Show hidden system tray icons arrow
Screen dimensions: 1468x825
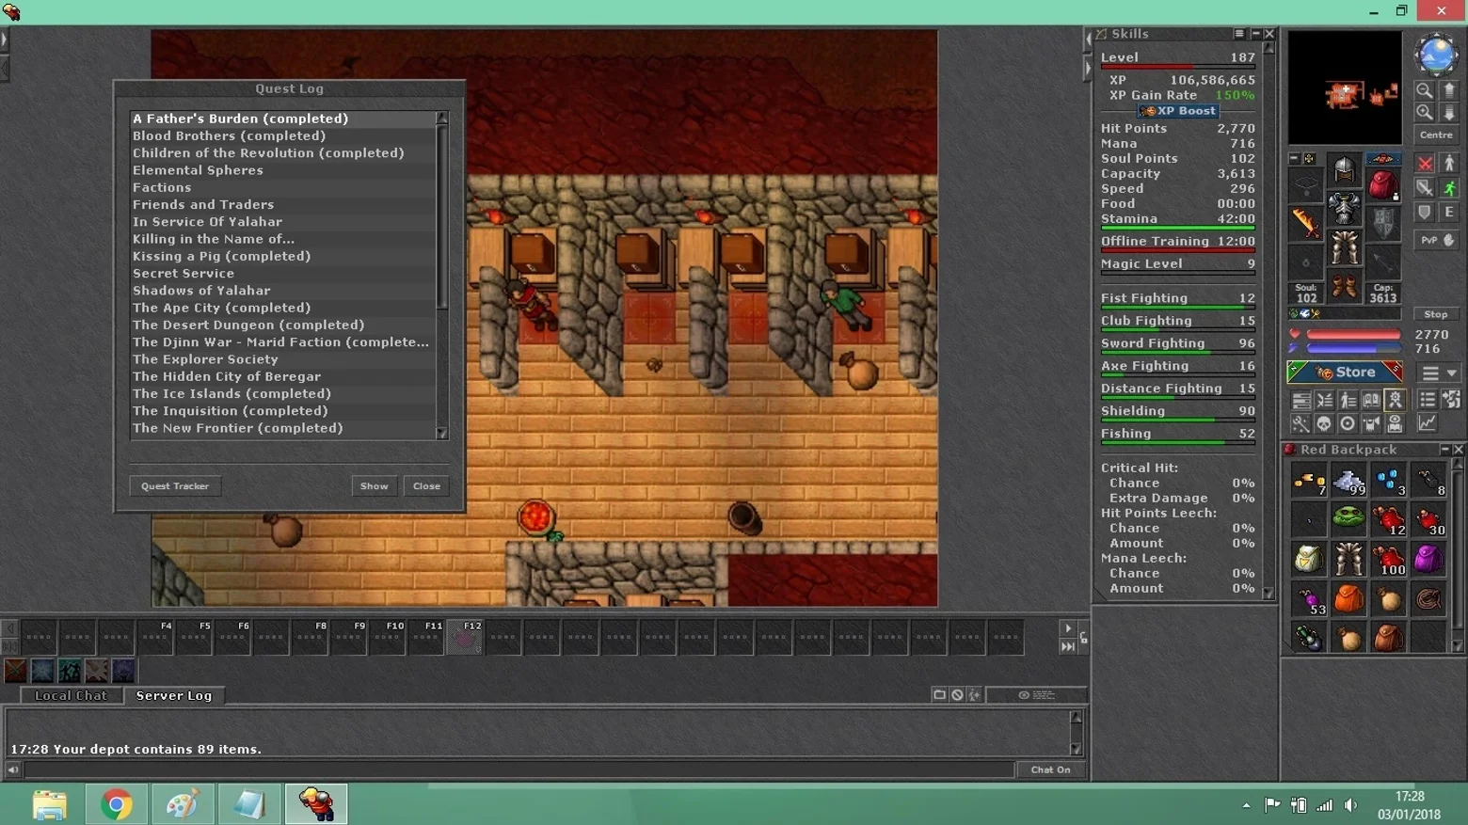pos(1246,805)
